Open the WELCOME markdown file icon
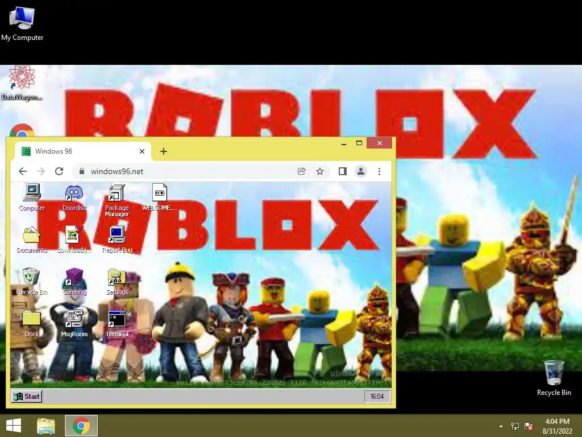 coord(159,197)
